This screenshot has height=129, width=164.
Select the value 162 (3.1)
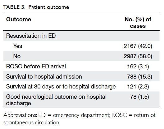point(138,67)
